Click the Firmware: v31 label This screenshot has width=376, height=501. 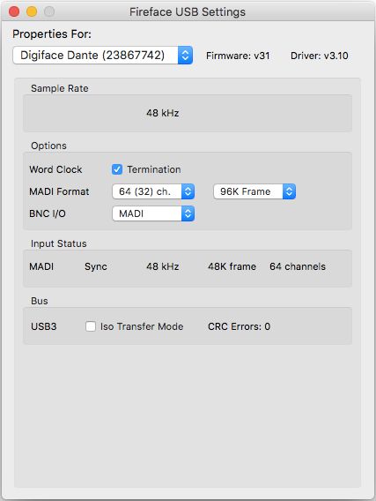click(238, 56)
